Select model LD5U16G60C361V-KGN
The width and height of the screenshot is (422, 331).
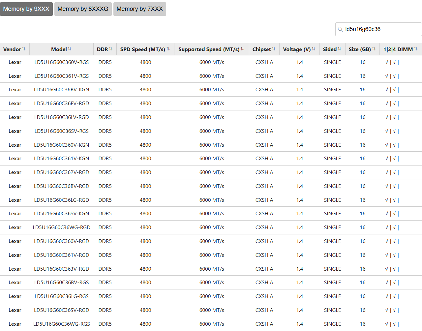[x=62, y=159]
